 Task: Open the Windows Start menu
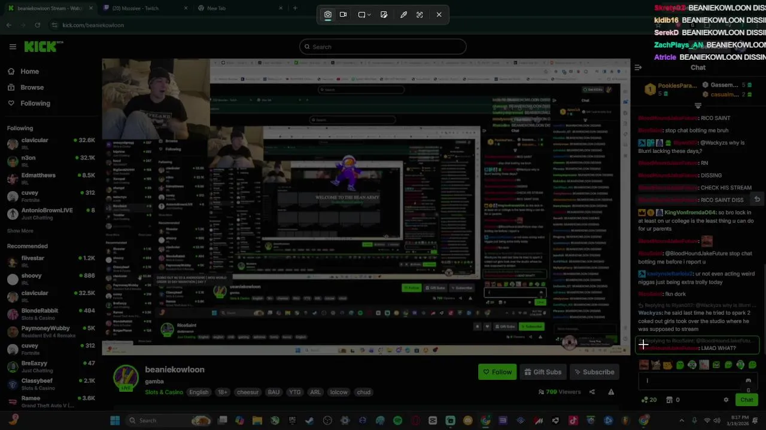tap(115, 420)
